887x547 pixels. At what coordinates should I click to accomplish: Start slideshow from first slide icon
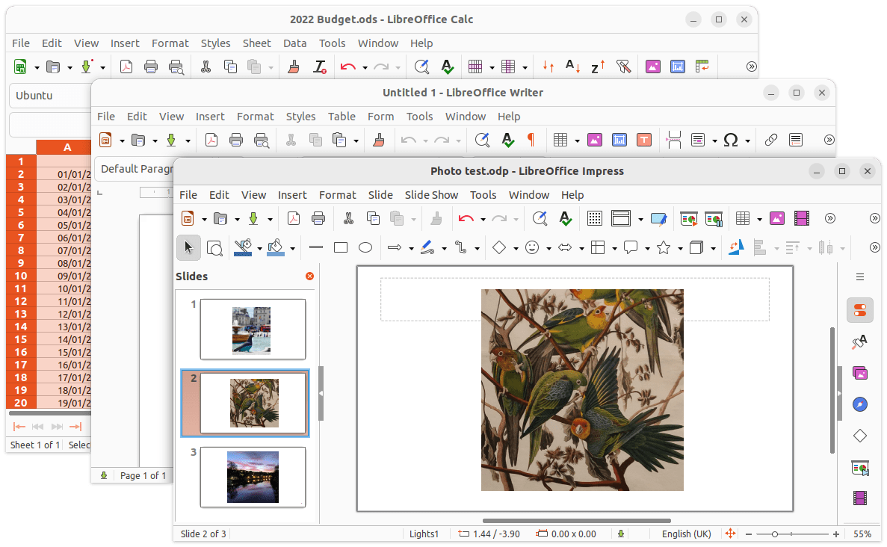[x=688, y=218]
